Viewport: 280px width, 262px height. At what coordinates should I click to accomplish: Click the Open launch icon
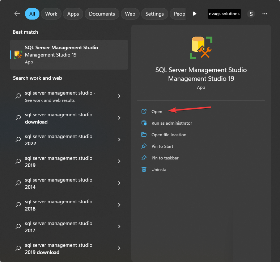(144, 111)
